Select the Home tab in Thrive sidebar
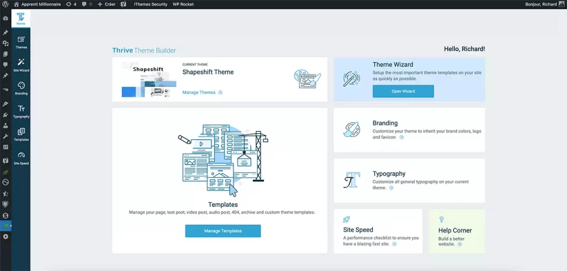 [x=21, y=19]
